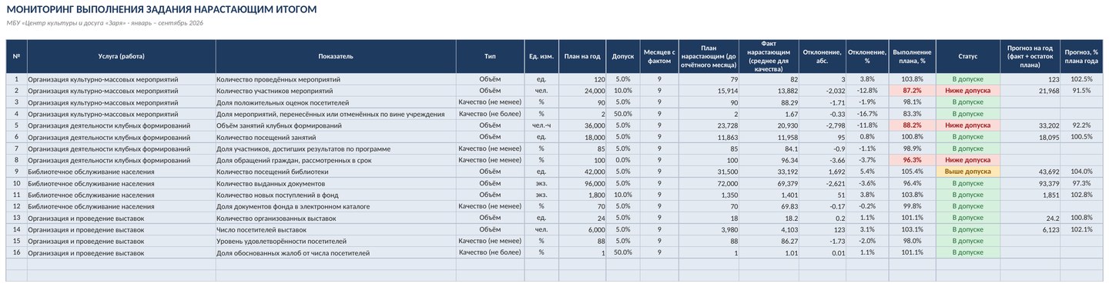Click the 96.3% highlighted completion cell
Viewport: 1109px width, 287px height.
pyautogui.click(x=913, y=160)
